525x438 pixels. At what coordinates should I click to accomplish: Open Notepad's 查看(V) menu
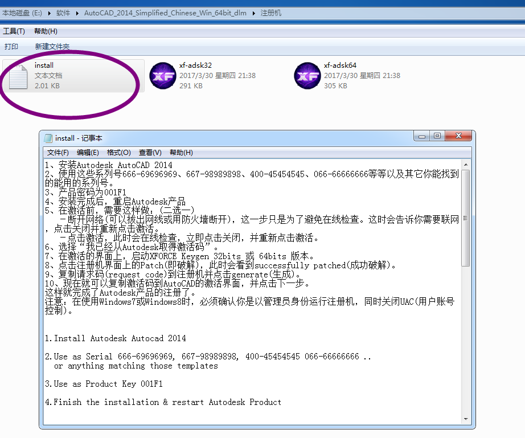pos(150,153)
